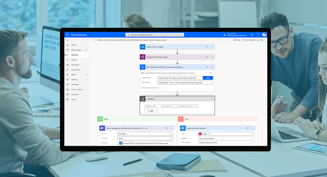Collapse the left navigation hamburger menu
The image size is (327, 177).
pyautogui.click(x=67, y=40)
